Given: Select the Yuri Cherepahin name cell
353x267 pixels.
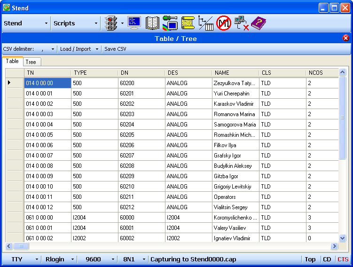Looking at the screenshot, I should point(235,94).
